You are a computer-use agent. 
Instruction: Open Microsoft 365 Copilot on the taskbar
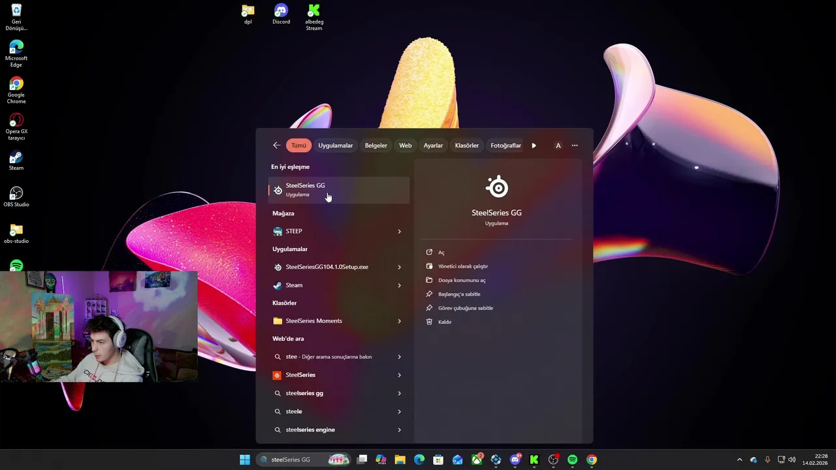coord(381,460)
